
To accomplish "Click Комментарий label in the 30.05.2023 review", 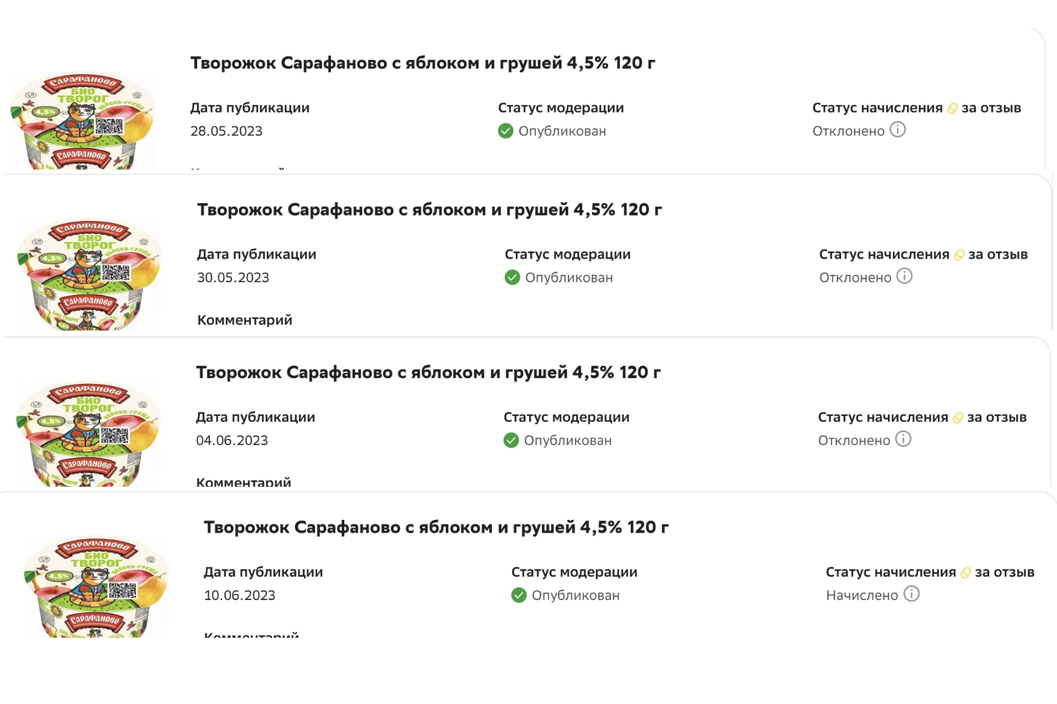I will click(x=245, y=320).
